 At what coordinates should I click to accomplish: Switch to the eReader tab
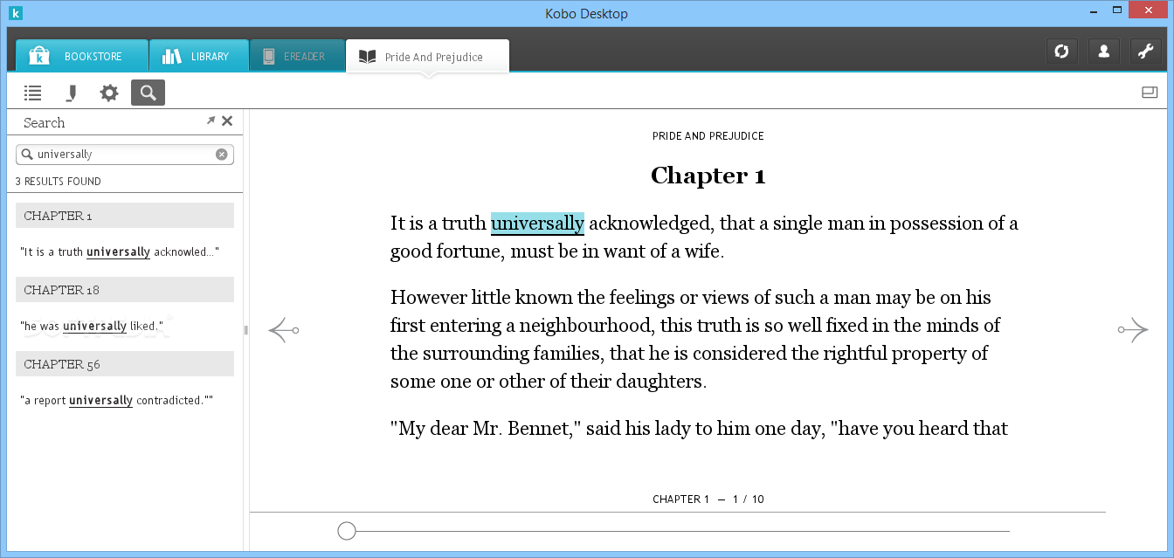coord(297,56)
